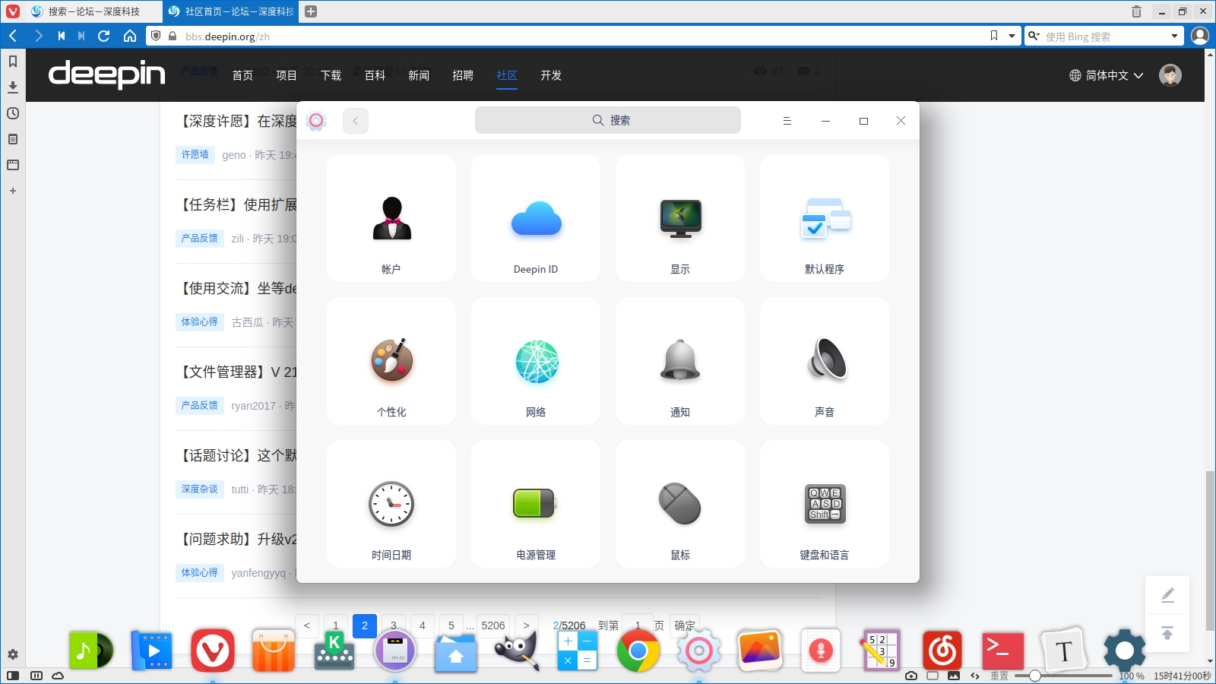Open the 默认程序 default applications module
Viewport: 1216px width, 684px height.
[825, 218]
